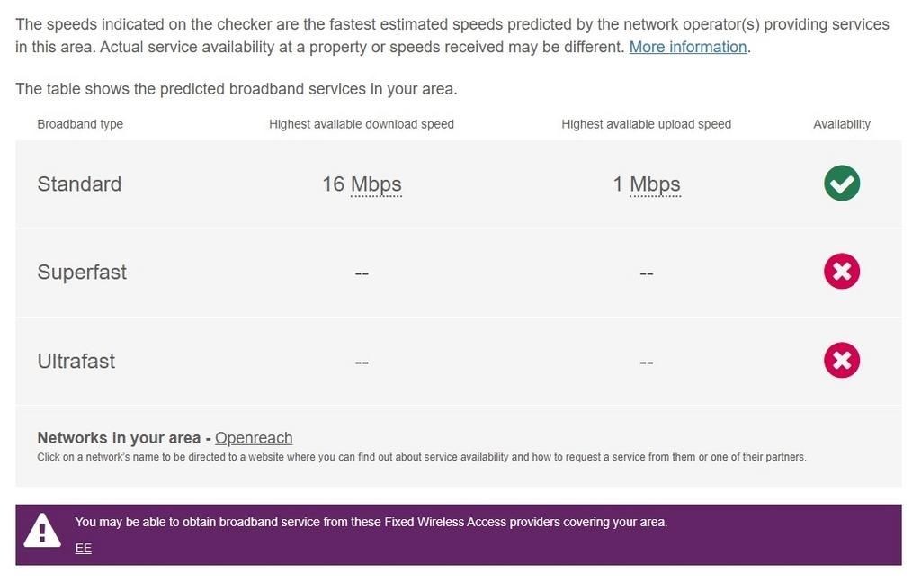This screenshot has height=582, width=921.
Task: Click the warning triangle icon in purple banner
Action: [42, 531]
